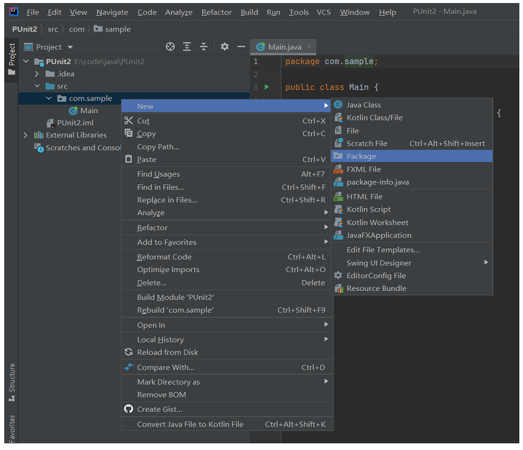
Task: Click the Kotlin Class/File icon
Action: 338,117
